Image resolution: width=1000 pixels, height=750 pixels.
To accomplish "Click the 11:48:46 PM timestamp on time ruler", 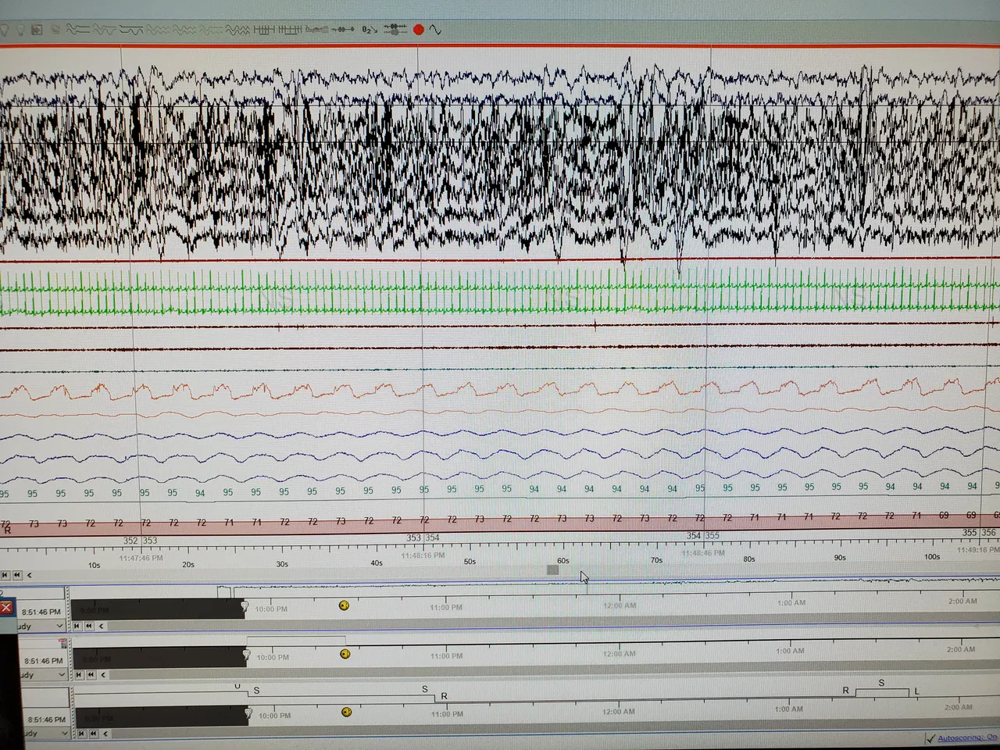I will coord(703,553).
